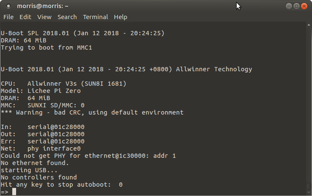312x196 pixels.
Task: Click the 'Trying to boot from MMC1' line
Action: (x=47, y=48)
